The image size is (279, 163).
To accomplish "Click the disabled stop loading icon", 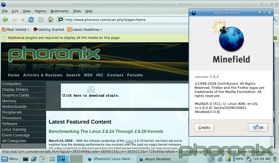I will (x=41, y=20).
